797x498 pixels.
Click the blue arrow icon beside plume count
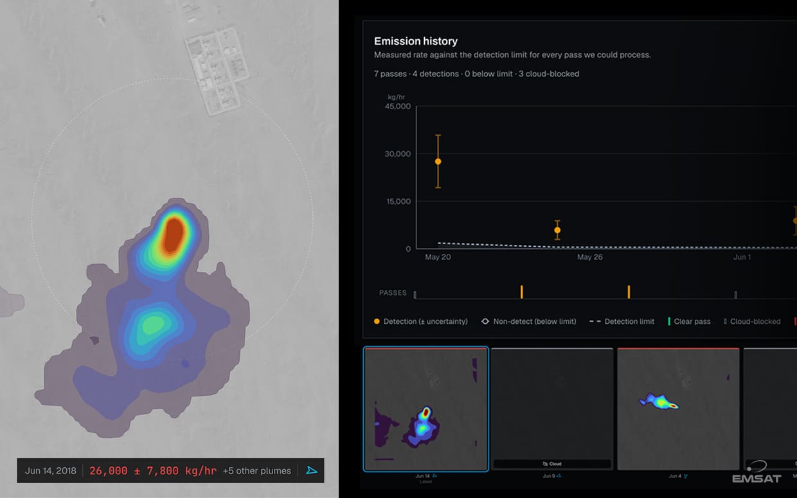(312, 470)
